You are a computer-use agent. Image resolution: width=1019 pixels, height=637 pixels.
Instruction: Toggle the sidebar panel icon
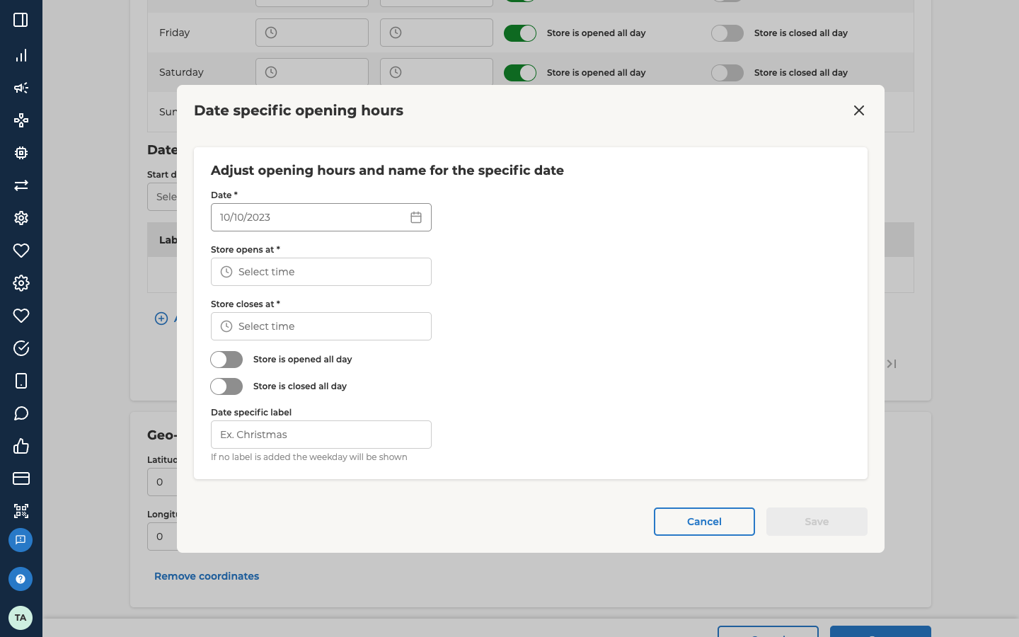pyautogui.click(x=21, y=20)
